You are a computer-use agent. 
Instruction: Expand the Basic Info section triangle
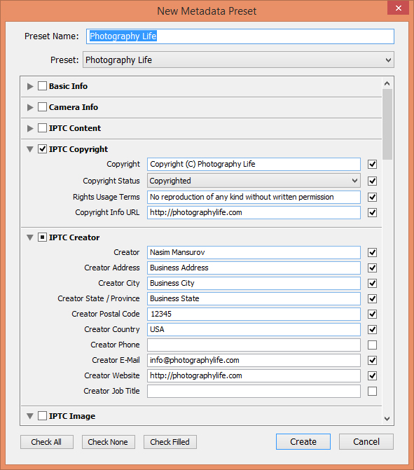(30, 86)
